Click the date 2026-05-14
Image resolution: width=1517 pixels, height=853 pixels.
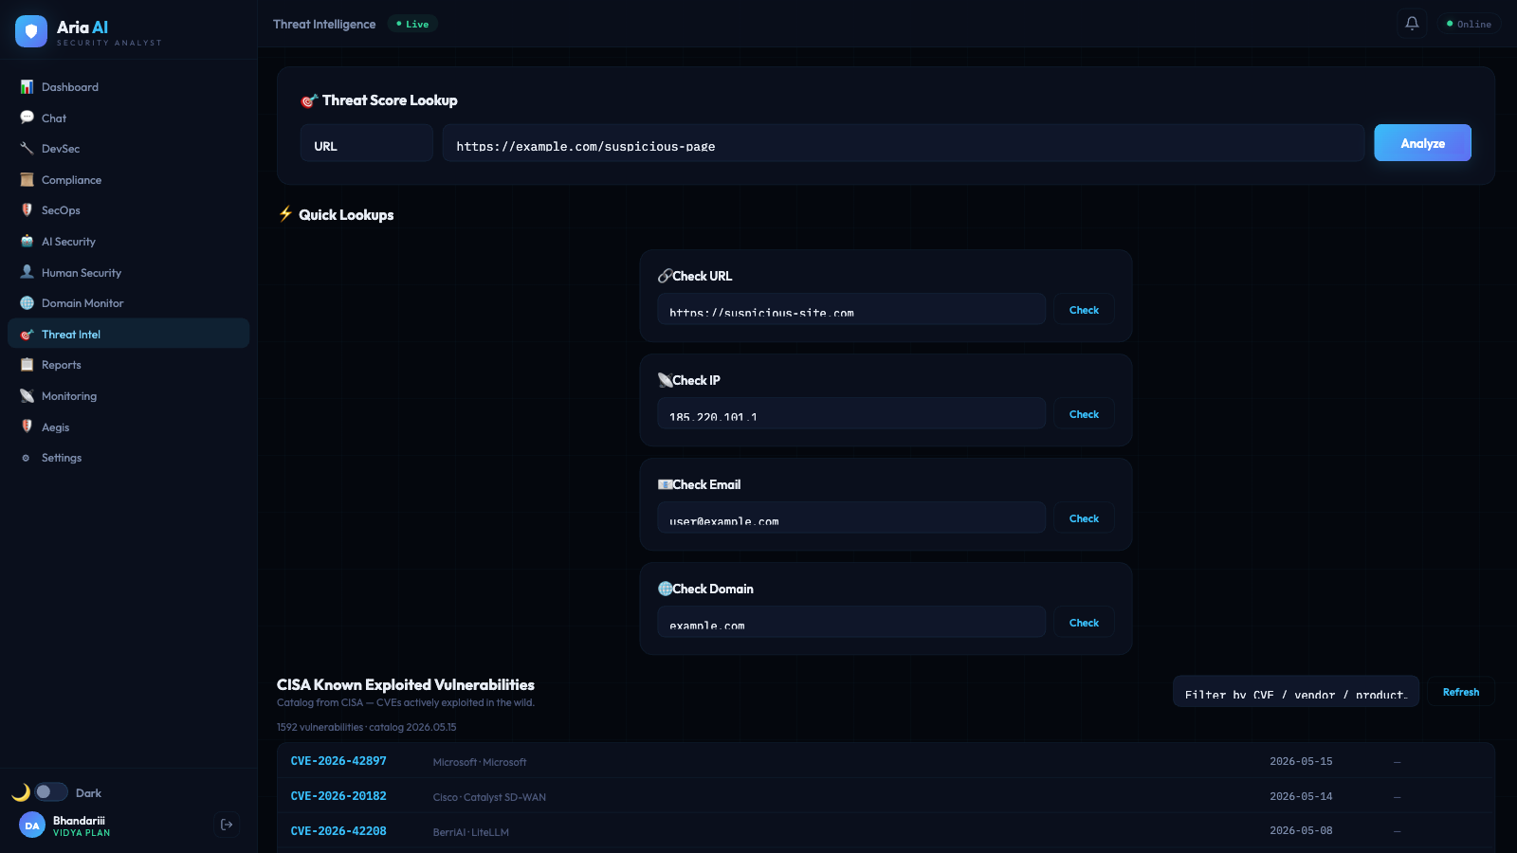(x=1301, y=796)
